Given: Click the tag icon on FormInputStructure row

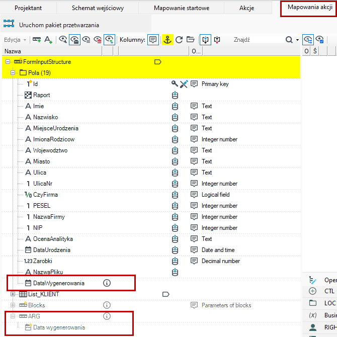Looking at the screenshot, I should pos(158,62).
